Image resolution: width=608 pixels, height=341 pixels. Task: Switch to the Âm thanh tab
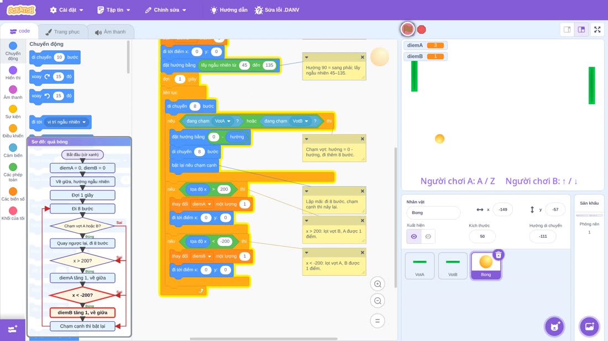coord(111,32)
